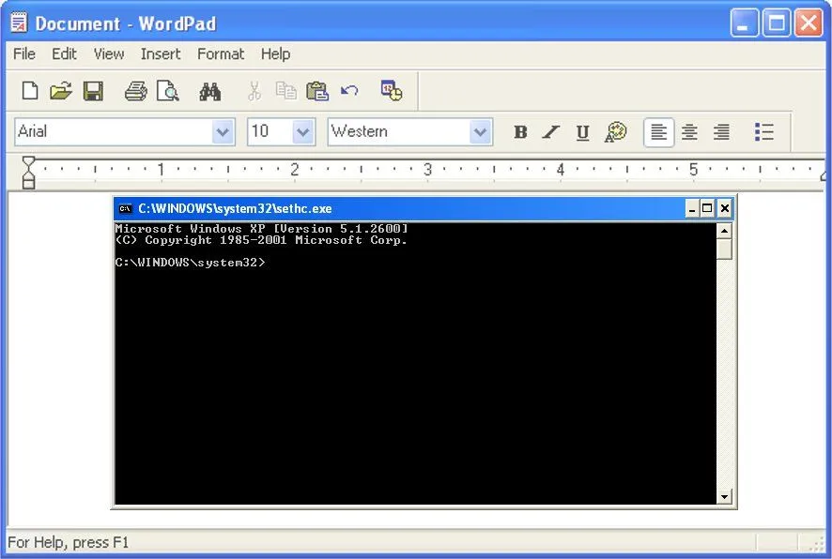Image resolution: width=832 pixels, height=559 pixels.
Task: Select center alignment
Action: point(689,132)
